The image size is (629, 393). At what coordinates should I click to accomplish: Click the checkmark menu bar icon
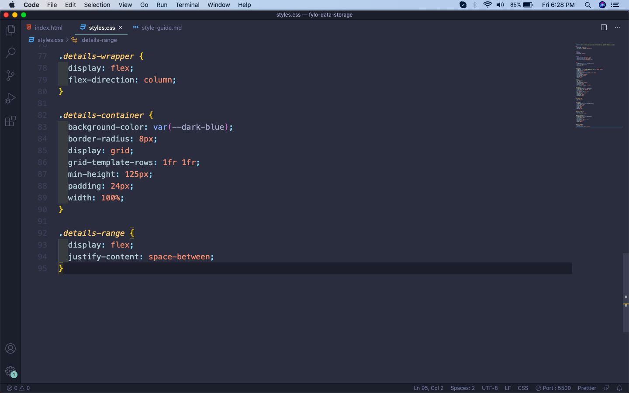click(463, 5)
